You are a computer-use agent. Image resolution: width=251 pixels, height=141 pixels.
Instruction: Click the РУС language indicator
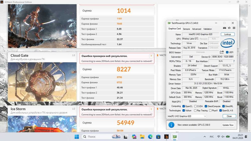212,137
